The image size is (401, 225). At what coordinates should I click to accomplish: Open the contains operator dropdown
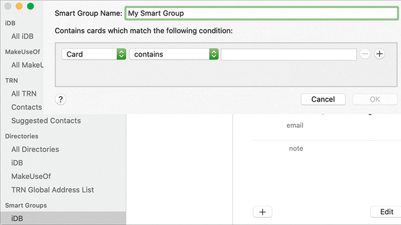coord(174,54)
